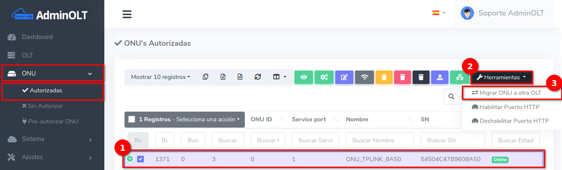Click the gray WiFi settings button
Image resolution: width=562 pixels, height=170 pixels.
click(364, 77)
